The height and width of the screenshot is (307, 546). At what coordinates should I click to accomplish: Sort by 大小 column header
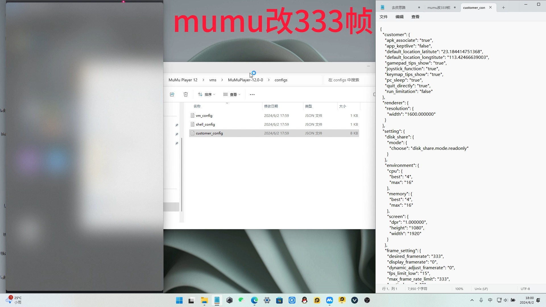[343, 106]
